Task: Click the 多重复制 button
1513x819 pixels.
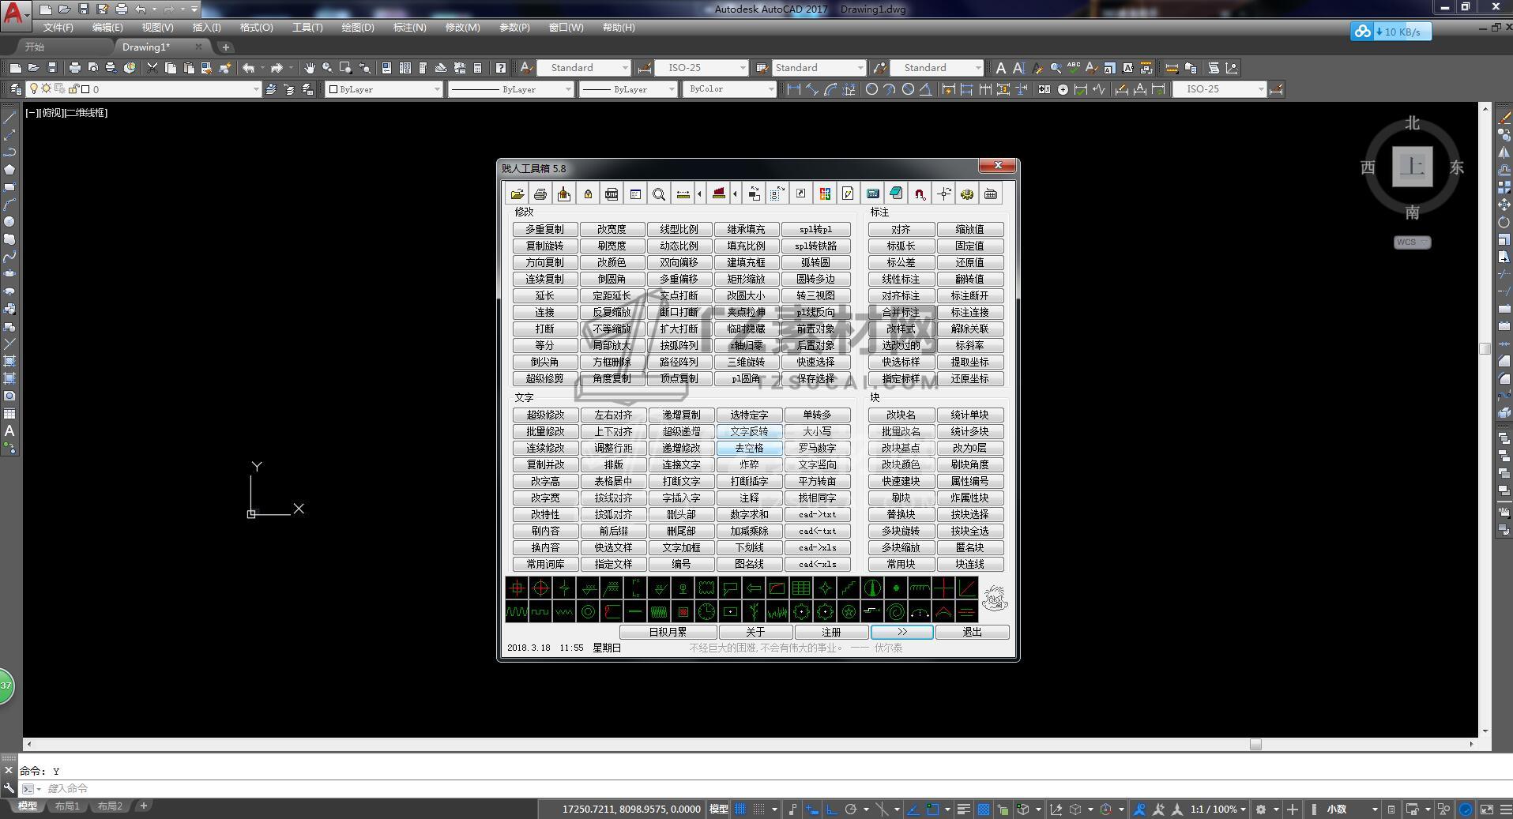Action: 544,230
